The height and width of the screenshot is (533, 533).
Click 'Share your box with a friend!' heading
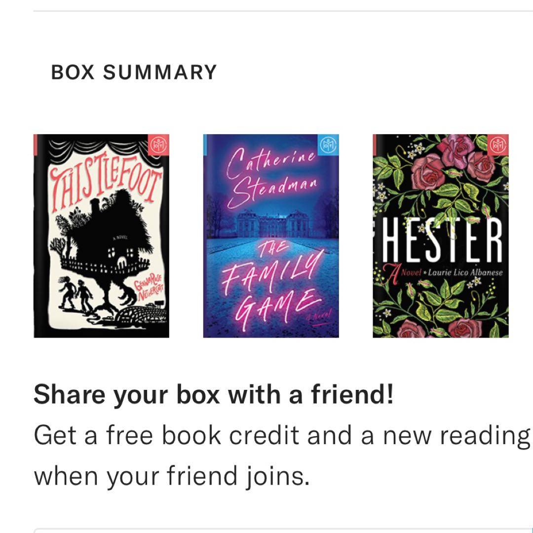[214, 394]
